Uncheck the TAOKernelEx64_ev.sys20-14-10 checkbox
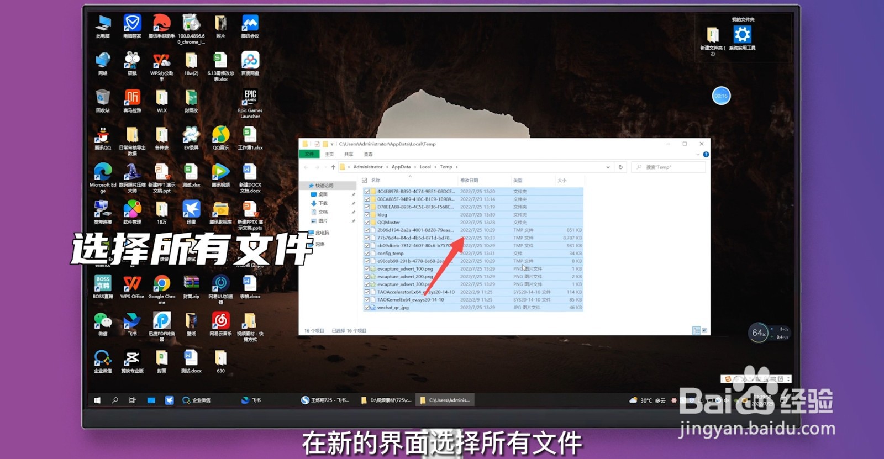Image resolution: width=884 pixels, height=459 pixels. [x=367, y=299]
